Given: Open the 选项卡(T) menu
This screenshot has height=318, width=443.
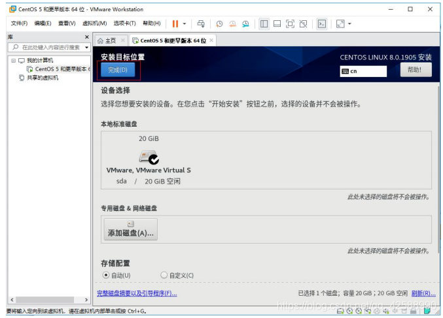Looking at the screenshot, I should coord(124,23).
